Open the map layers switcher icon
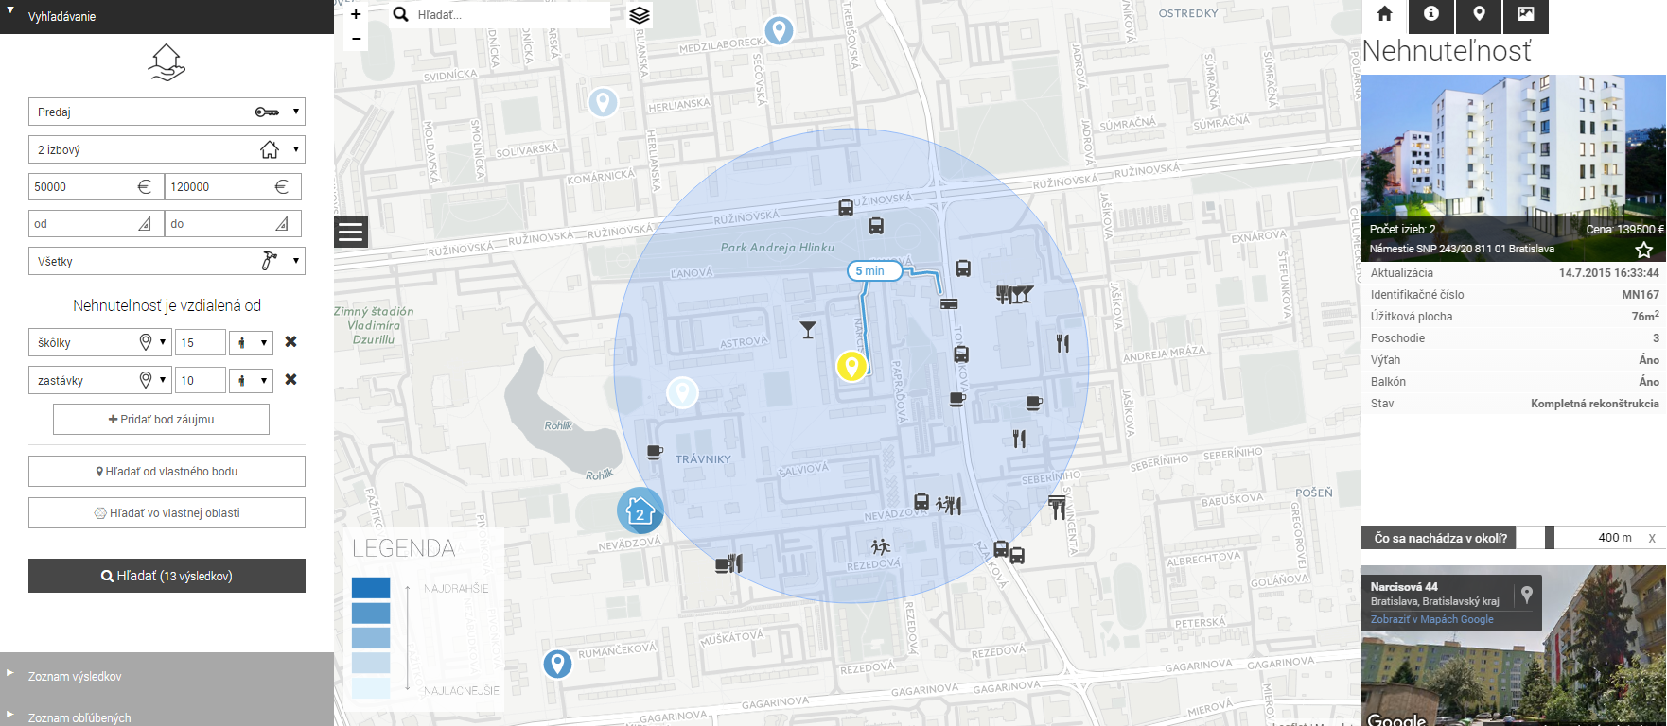Screen dimensions: 1667x726 (x=640, y=15)
